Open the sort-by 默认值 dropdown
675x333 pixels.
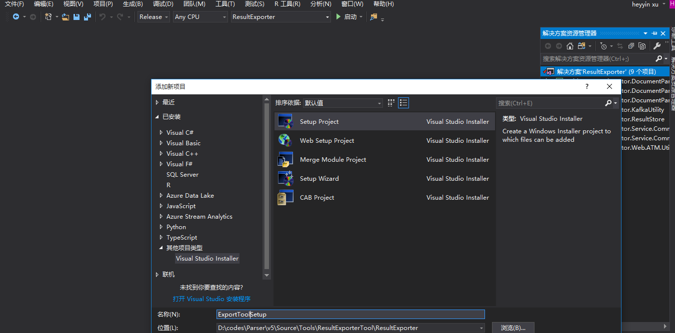(343, 103)
